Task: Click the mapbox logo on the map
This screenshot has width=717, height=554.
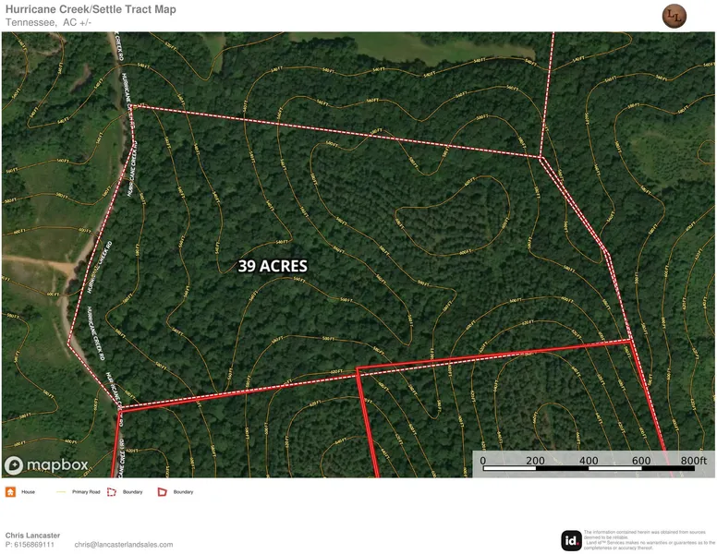Action: [45, 465]
